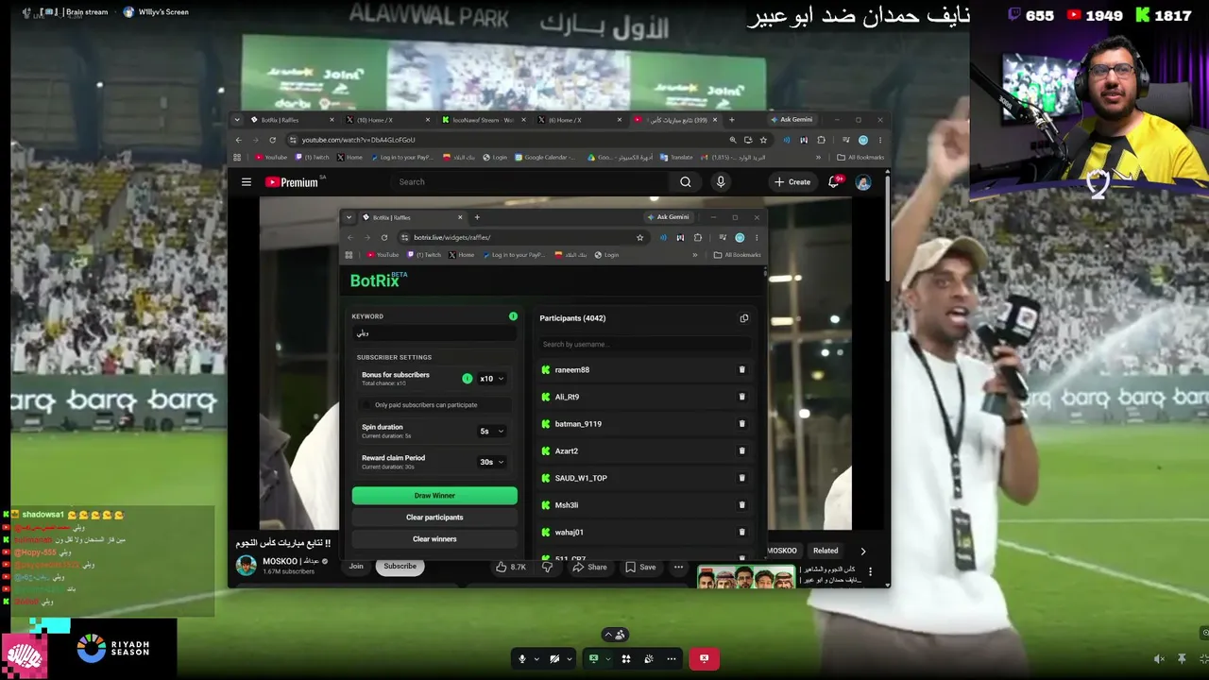
Task: Click Clear winners
Action: coord(434,539)
